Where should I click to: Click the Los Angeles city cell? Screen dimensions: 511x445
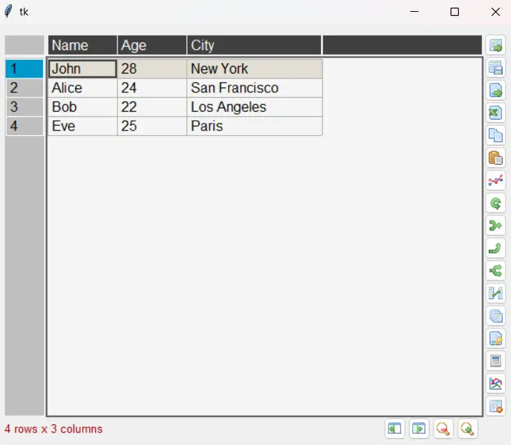[254, 107]
